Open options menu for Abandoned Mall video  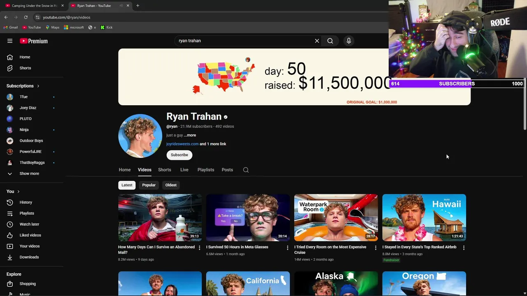coord(199,248)
